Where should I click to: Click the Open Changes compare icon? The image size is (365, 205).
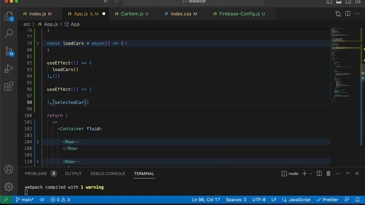click(338, 14)
